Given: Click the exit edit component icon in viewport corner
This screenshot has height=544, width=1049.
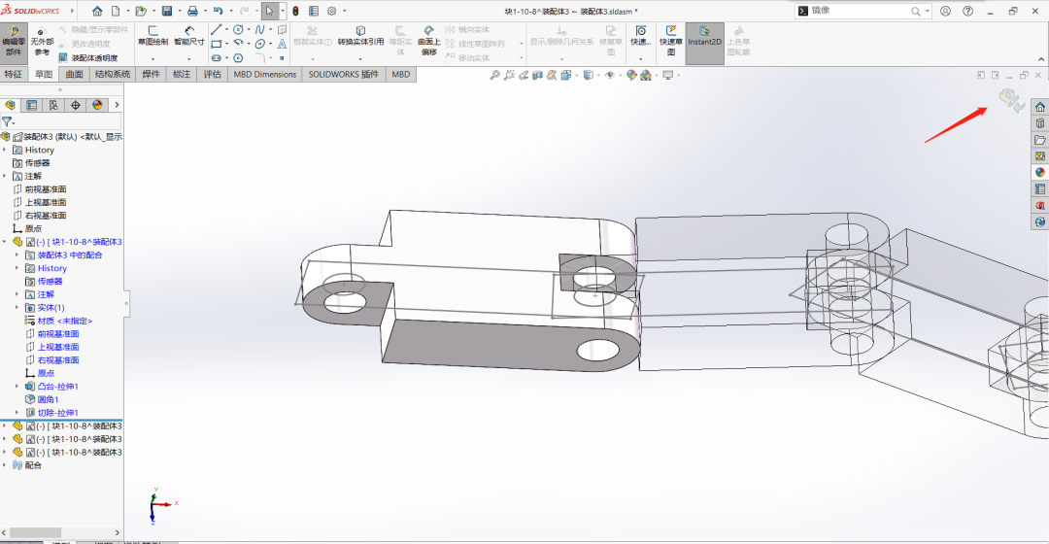Looking at the screenshot, I should point(1010,99).
